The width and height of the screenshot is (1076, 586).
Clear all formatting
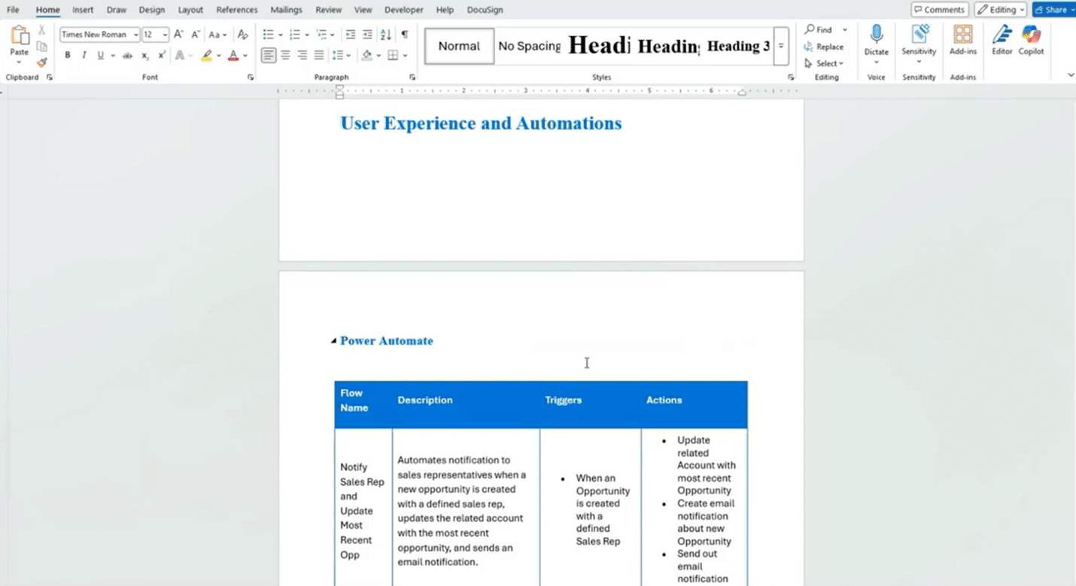click(x=242, y=35)
